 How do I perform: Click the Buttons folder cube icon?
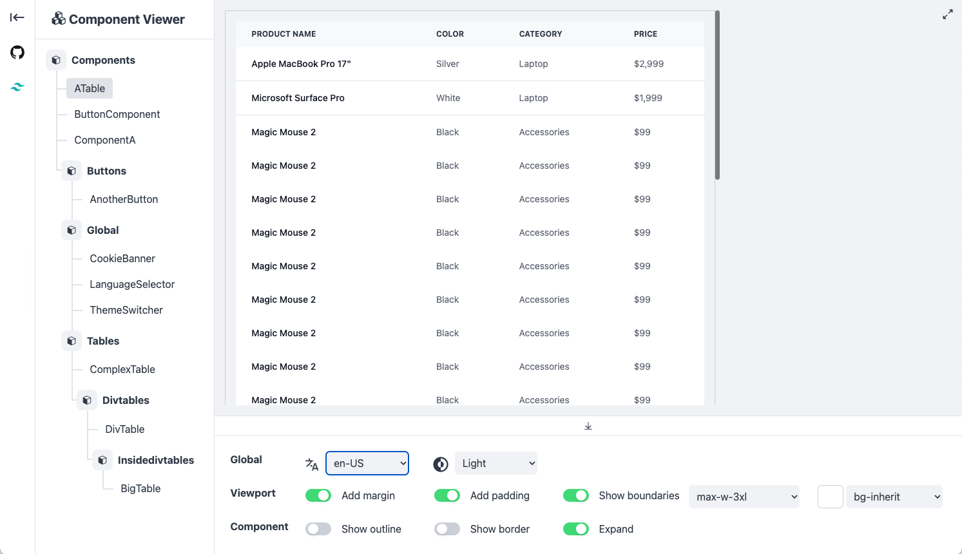click(72, 171)
